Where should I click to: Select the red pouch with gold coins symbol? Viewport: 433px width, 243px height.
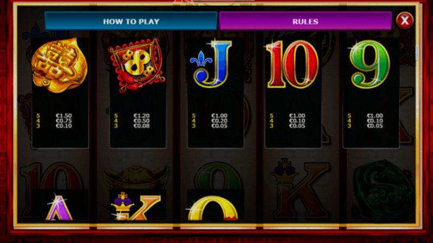tap(137, 65)
